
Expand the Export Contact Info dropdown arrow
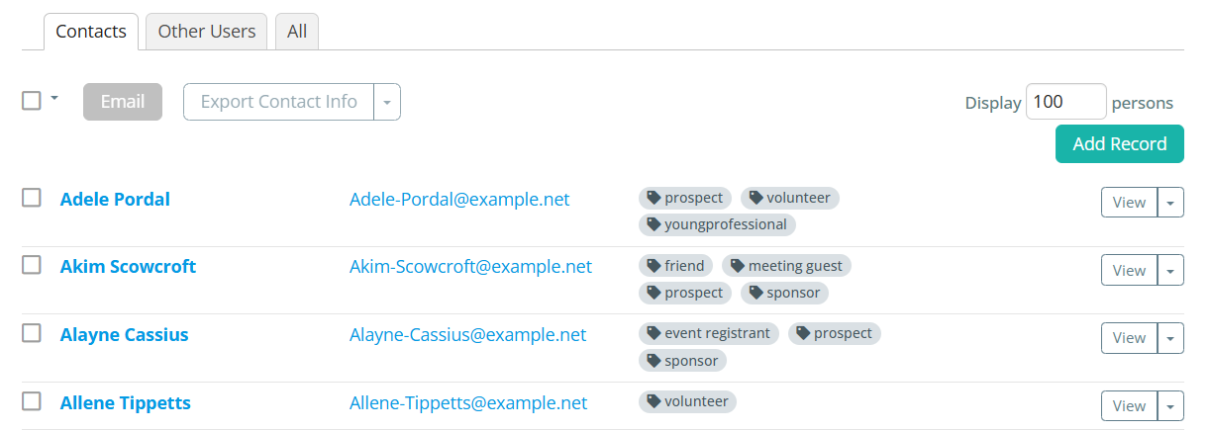coord(387,102)
